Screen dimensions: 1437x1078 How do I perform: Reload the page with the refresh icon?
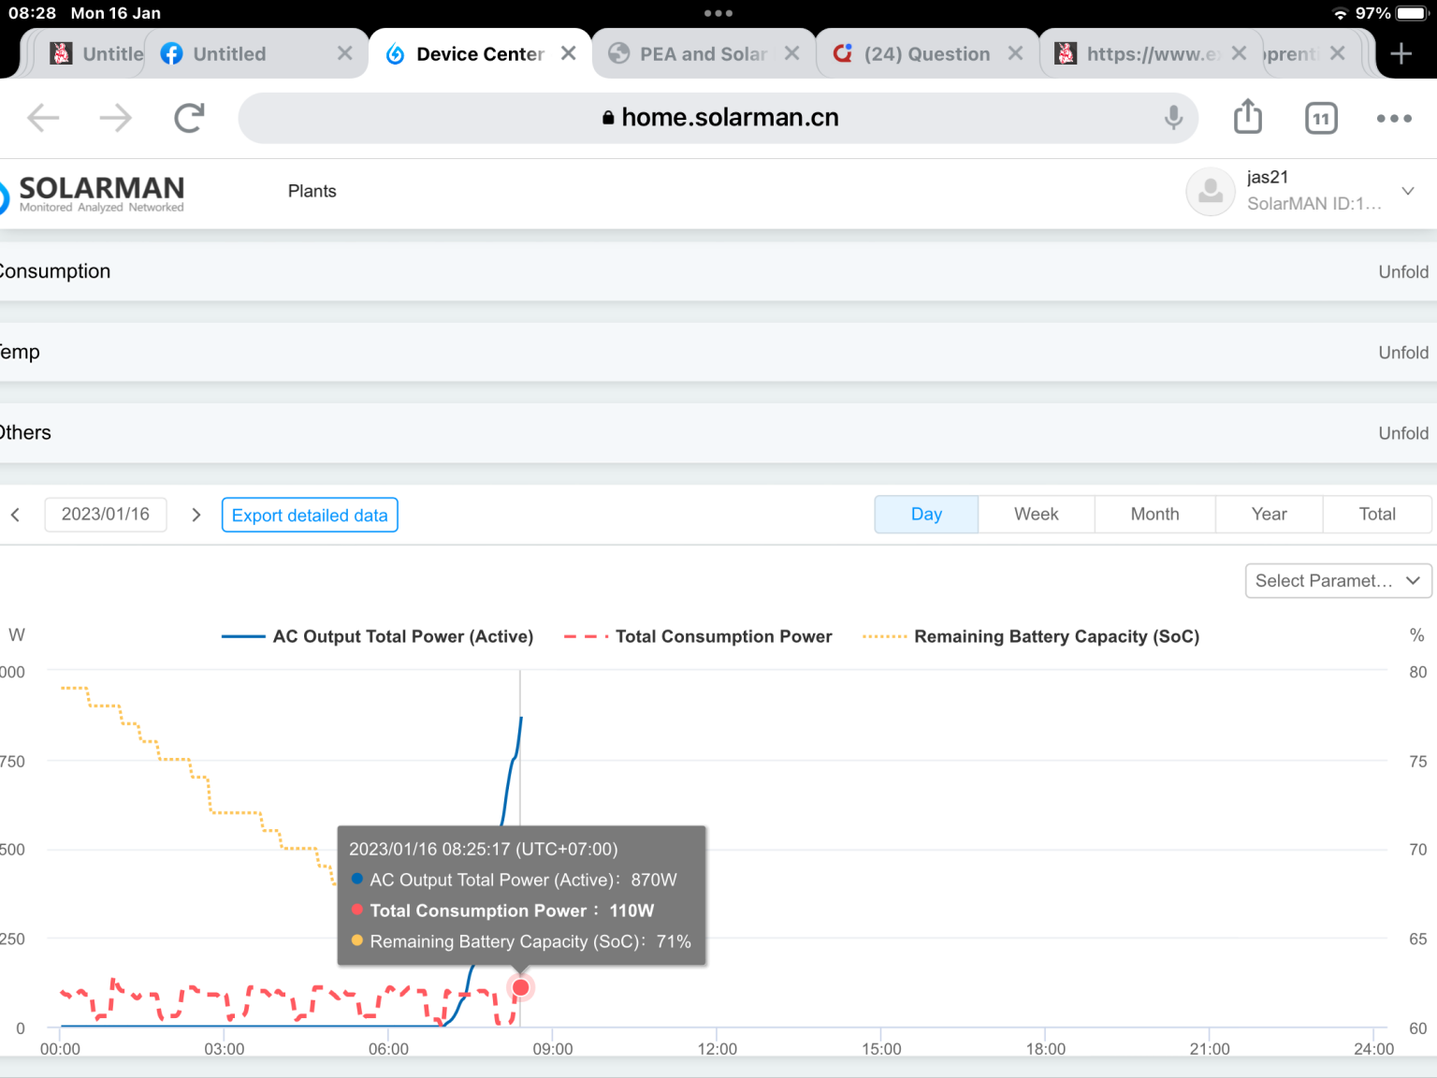189,118
